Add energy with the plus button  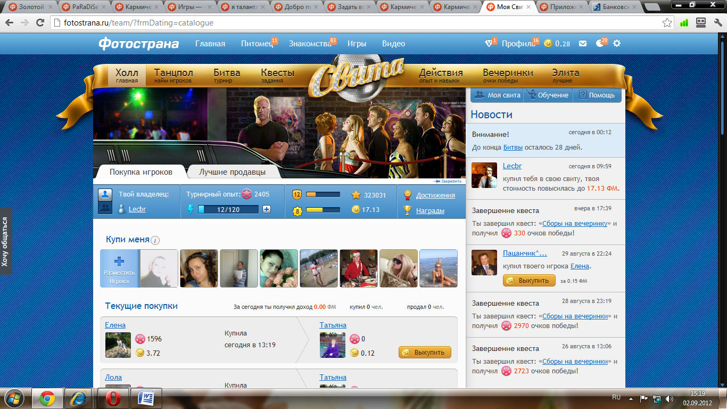(267, 209)
